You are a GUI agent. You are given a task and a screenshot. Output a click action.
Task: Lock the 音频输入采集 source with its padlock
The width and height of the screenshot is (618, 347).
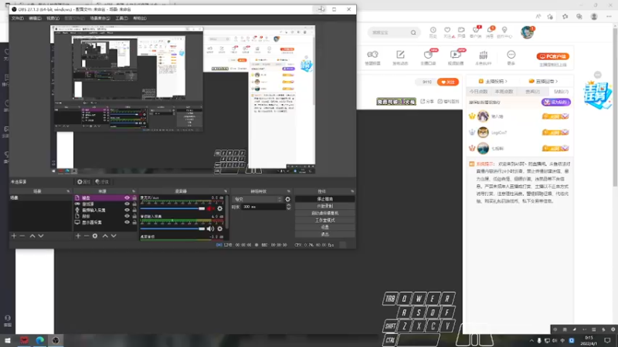pos(134,210)
